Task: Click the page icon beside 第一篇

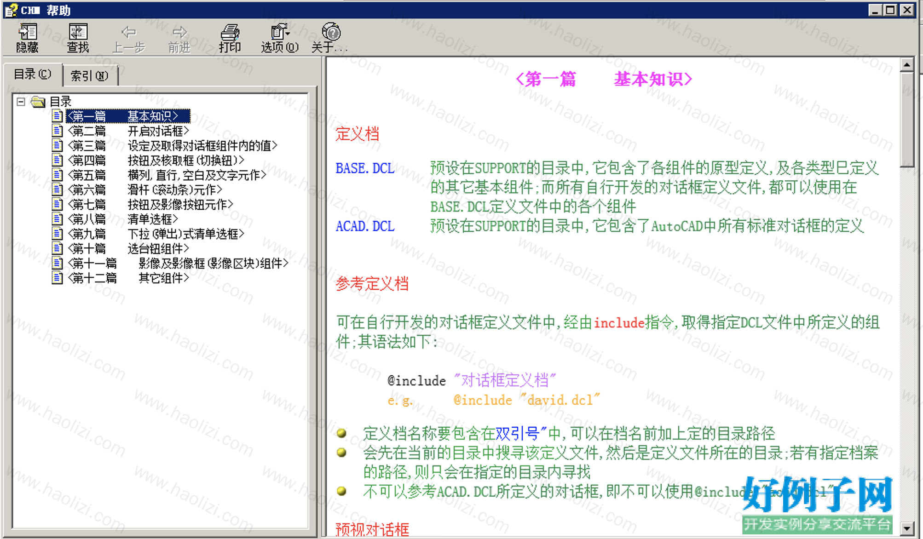Action: tap(57, 116)
